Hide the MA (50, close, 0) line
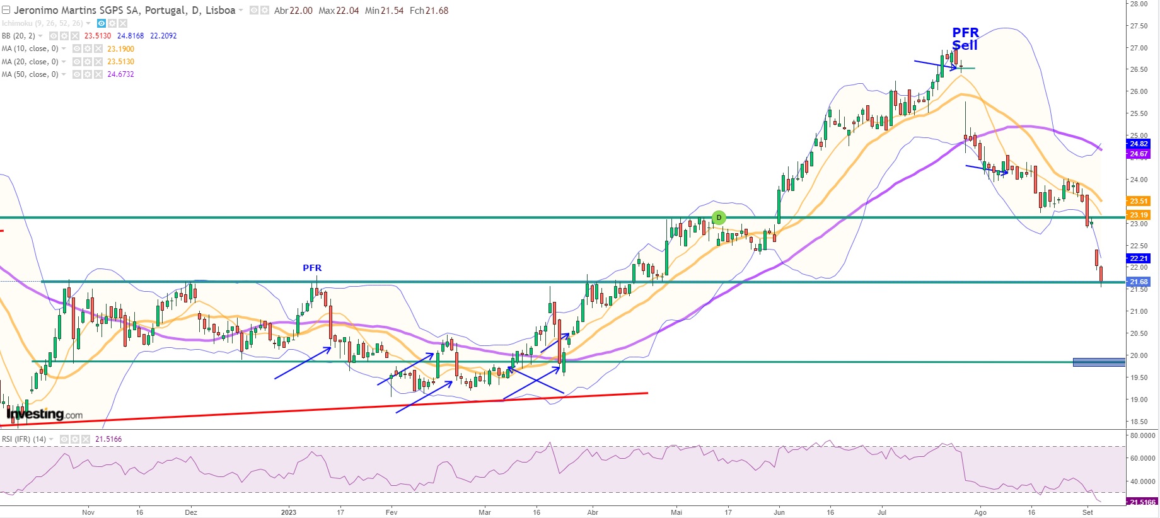The height and width of the screenshot is (518, 1160). click(76, 74)
